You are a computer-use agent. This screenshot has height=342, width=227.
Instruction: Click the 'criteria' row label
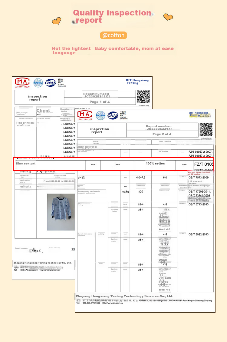(x=26, y=187)
